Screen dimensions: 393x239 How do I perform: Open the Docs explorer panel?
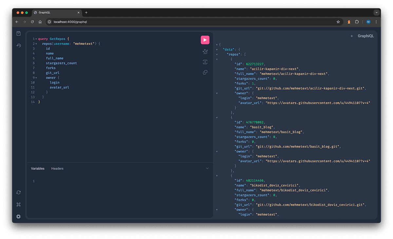[18, 33]
